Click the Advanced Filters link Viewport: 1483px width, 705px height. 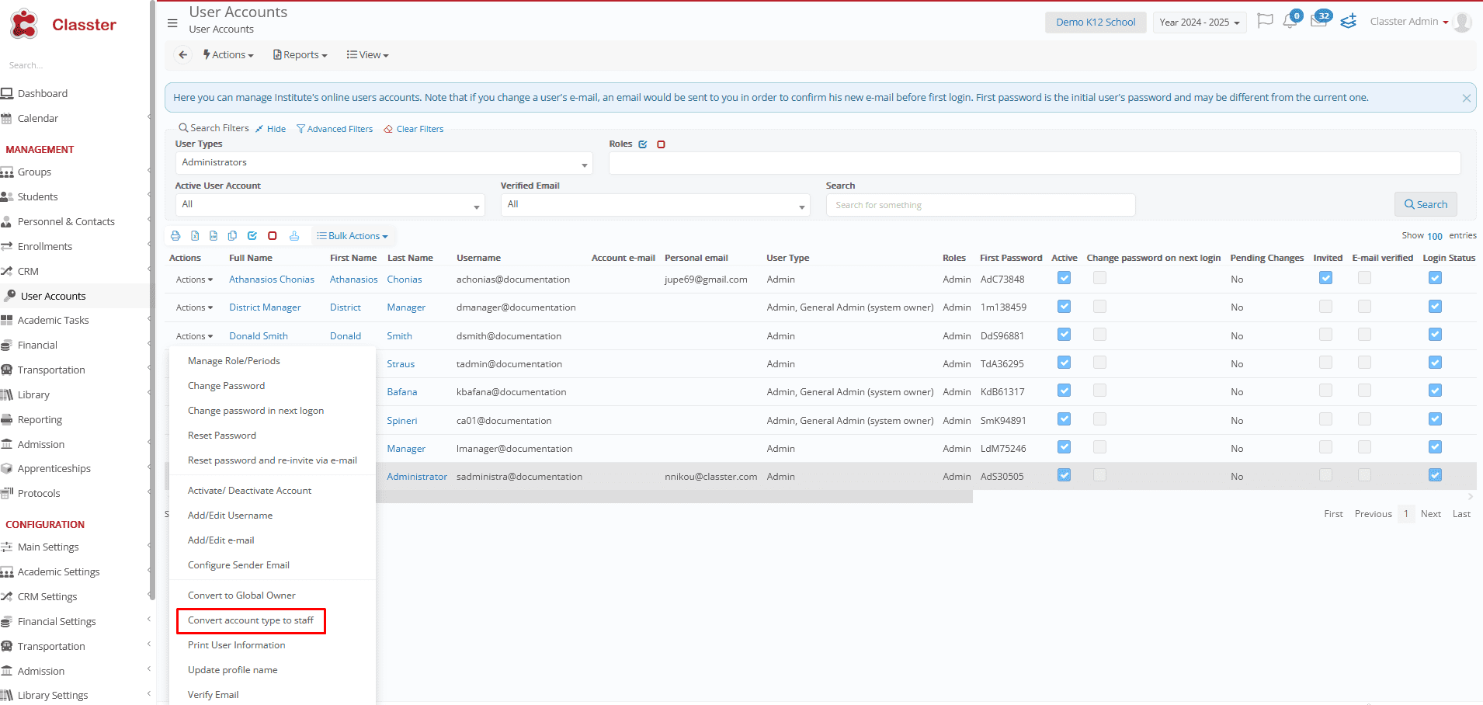tap(335, 129)
